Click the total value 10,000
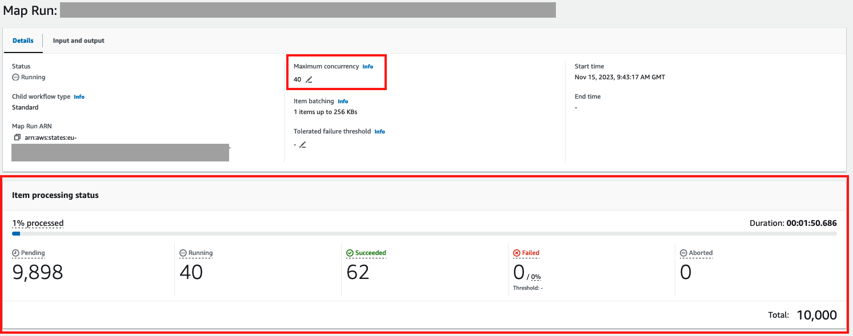 (x=817, y=315)
